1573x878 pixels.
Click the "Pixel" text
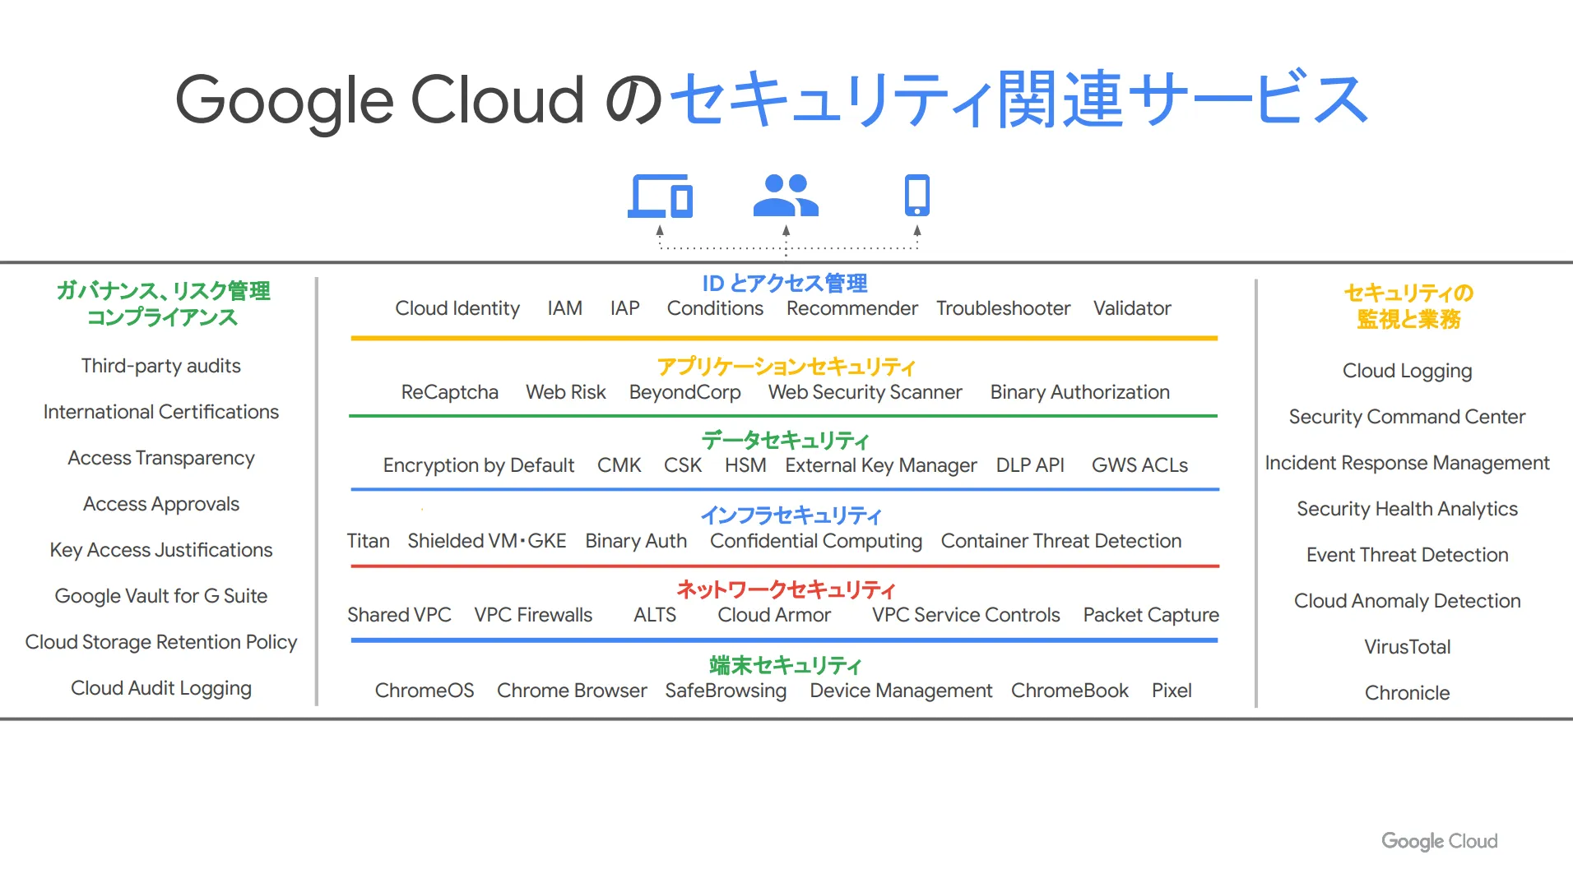pyautogui.click(x=1172, y=691)
